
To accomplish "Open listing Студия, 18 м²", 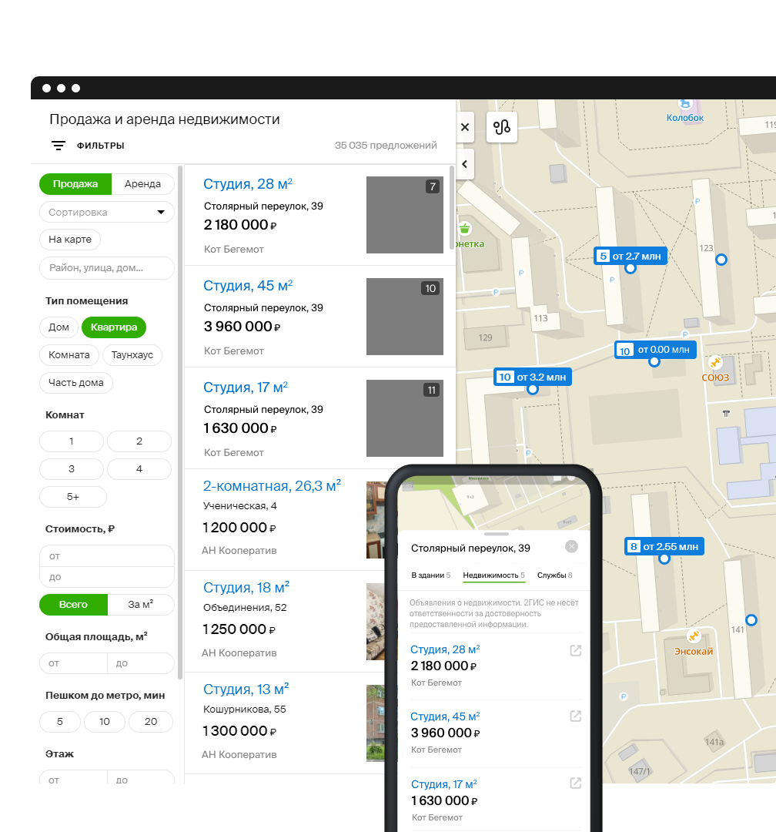I will pos(246,588).
